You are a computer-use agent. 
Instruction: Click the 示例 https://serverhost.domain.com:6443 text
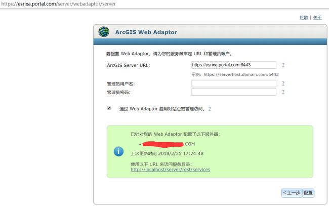click(x=235, y=74)
